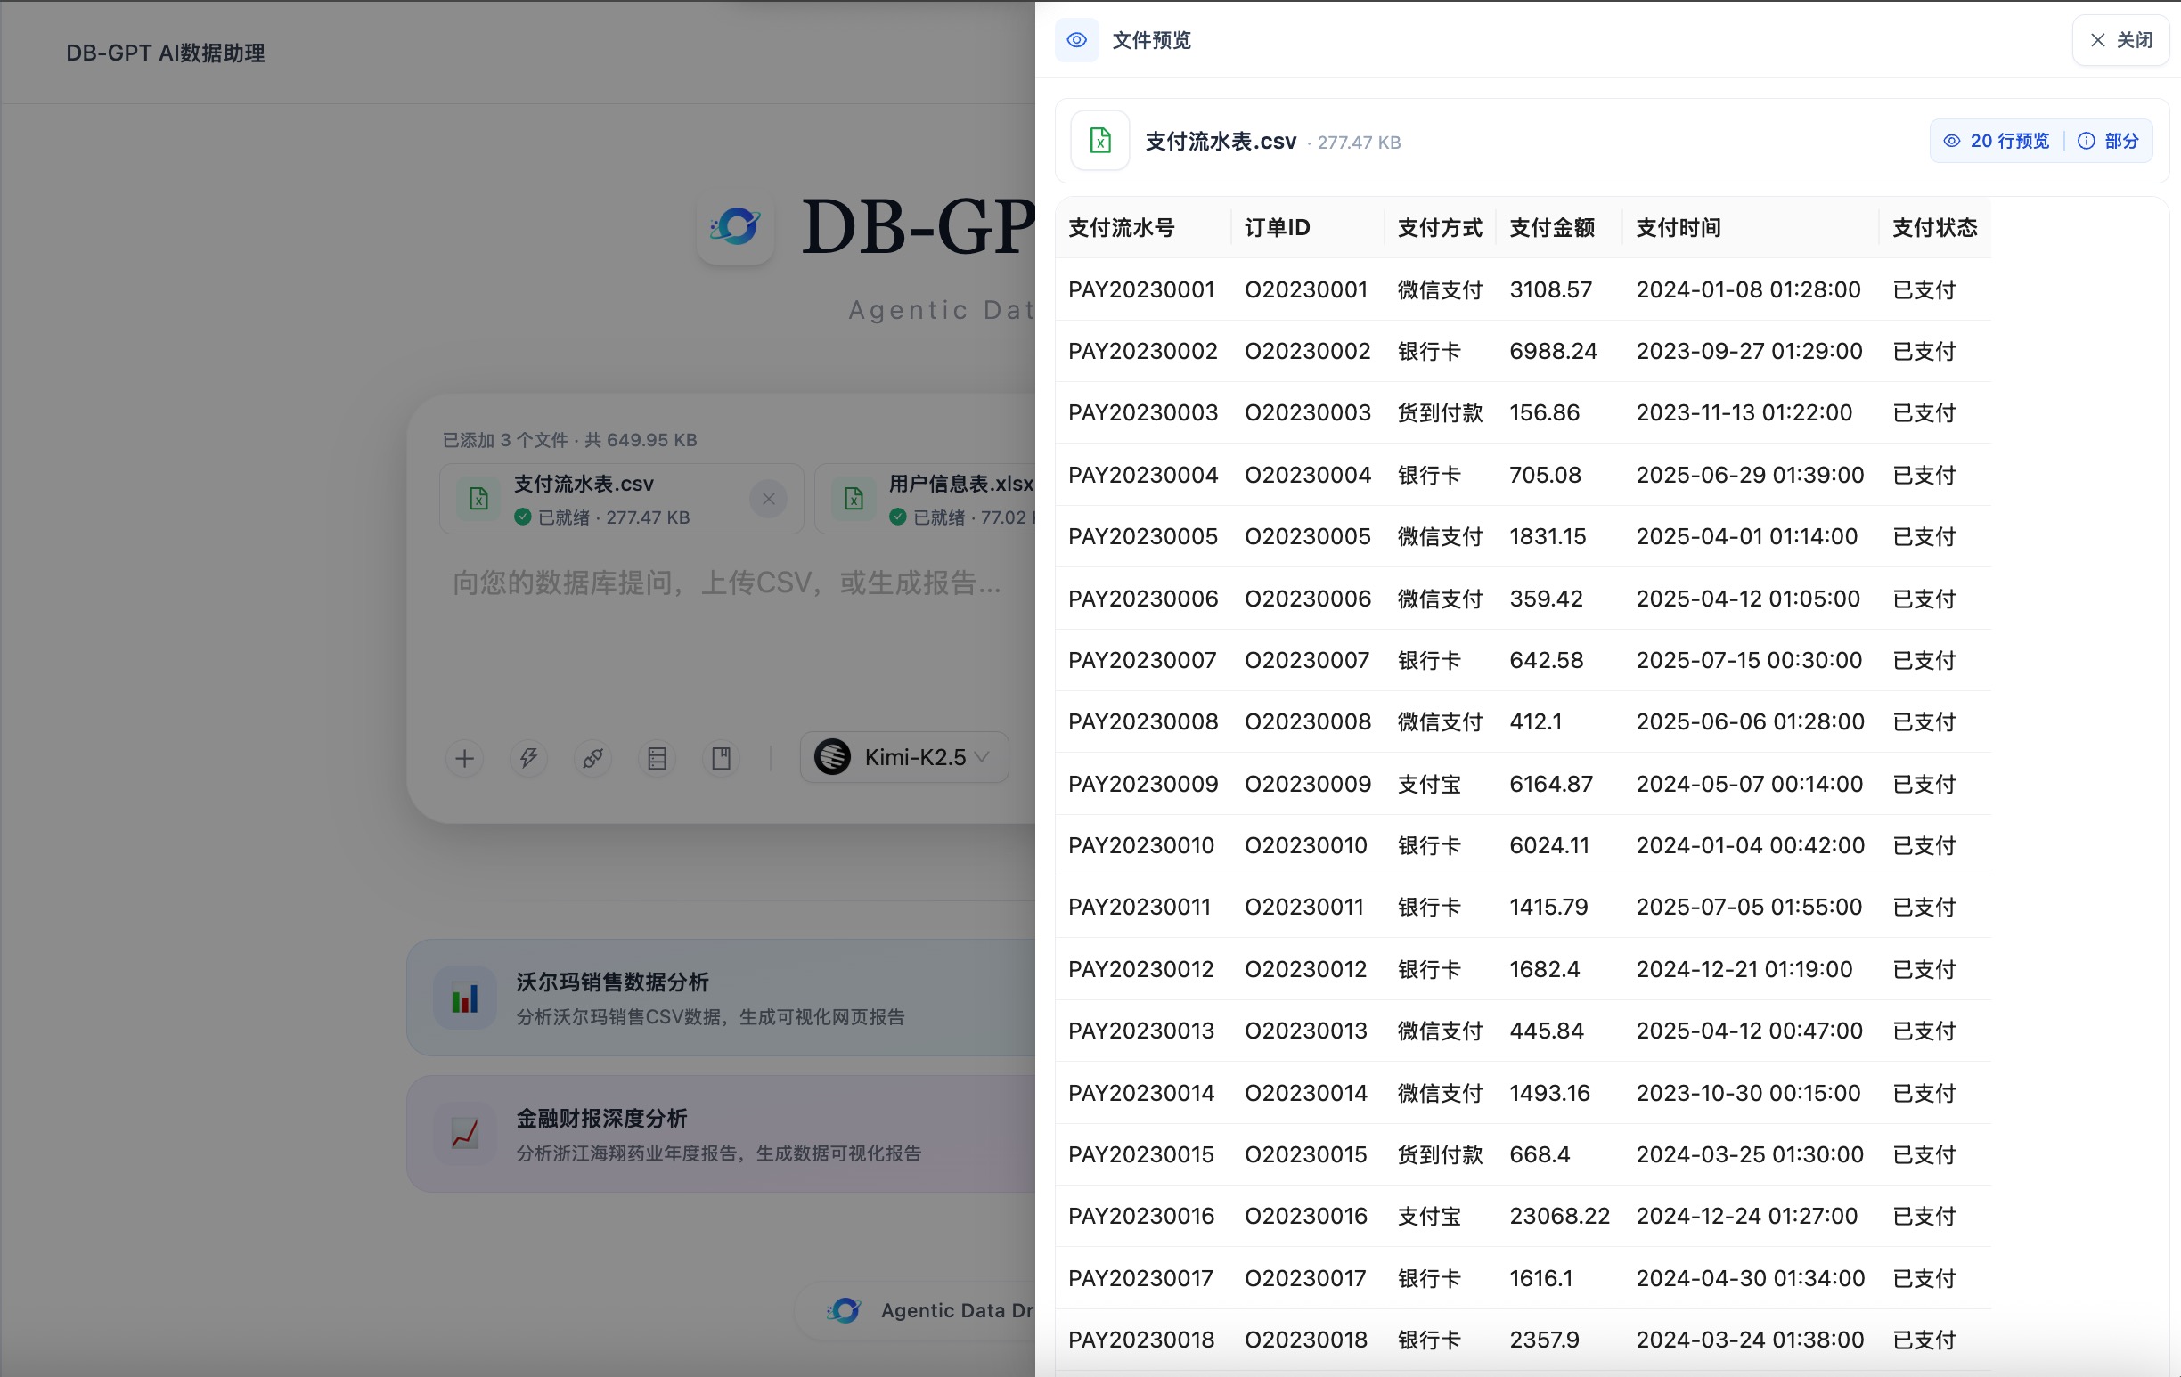
Task: Click the plug connector icon in chat toolbar
Action: coord(592,758)
